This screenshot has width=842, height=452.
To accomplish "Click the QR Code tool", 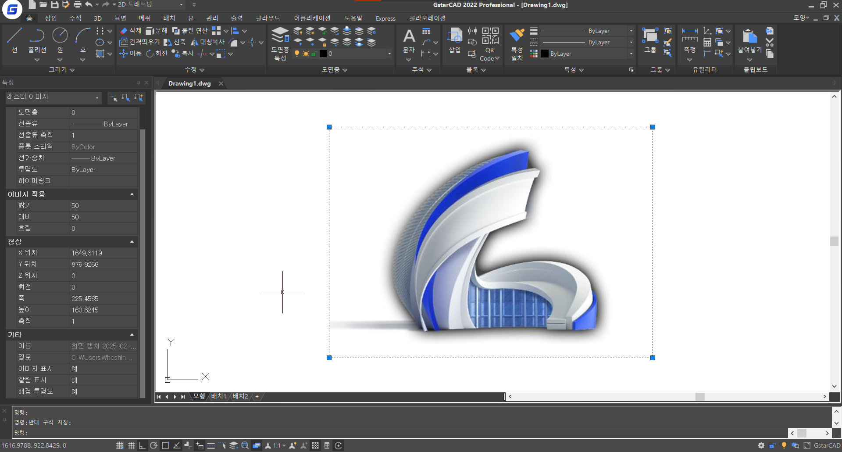I will tap(490, 44).
